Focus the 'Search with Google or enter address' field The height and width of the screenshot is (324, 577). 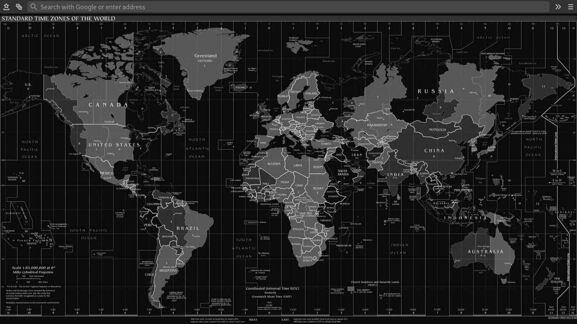288,7
